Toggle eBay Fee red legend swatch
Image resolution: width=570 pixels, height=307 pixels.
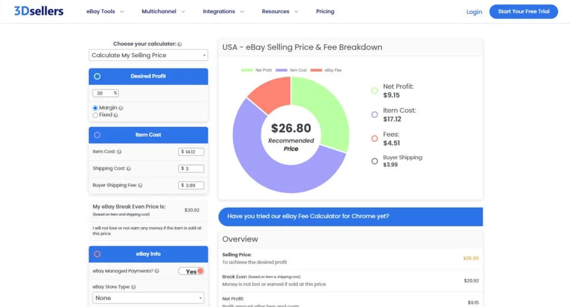click(316, 70)
